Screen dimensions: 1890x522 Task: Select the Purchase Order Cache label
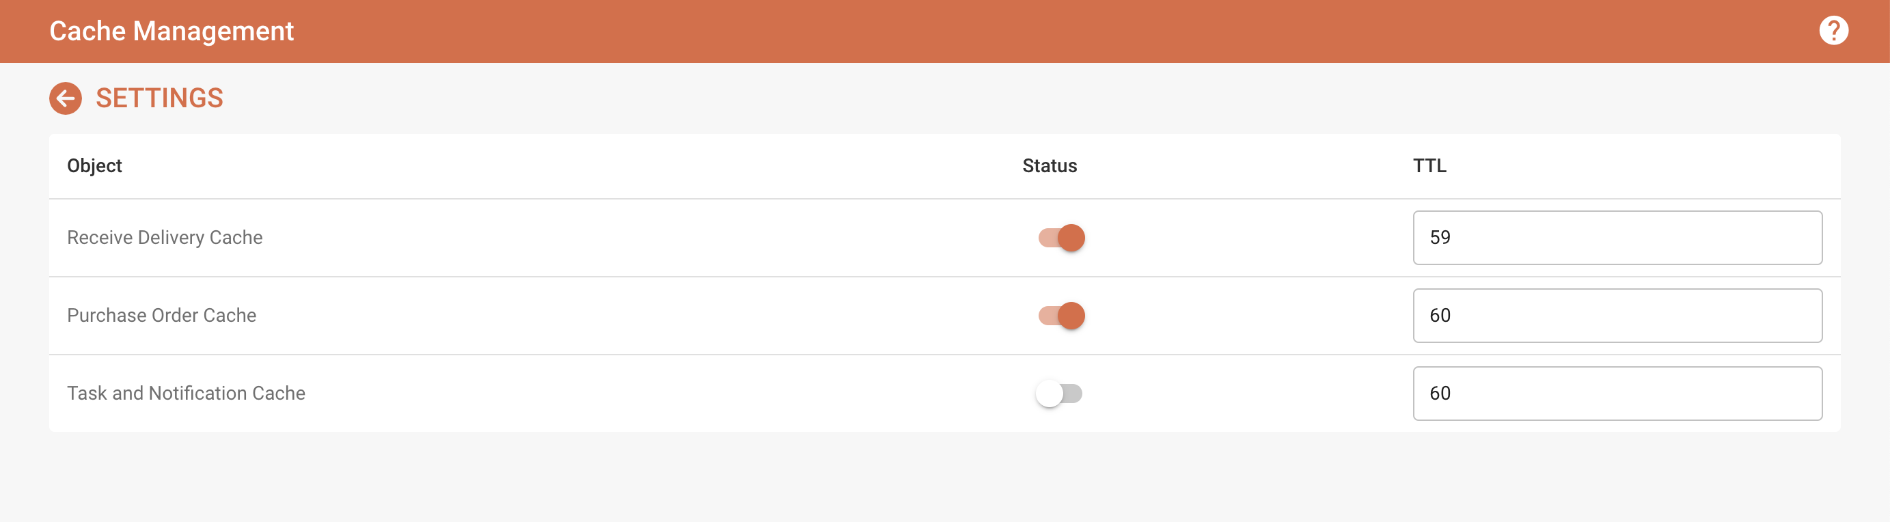(161, 315)
